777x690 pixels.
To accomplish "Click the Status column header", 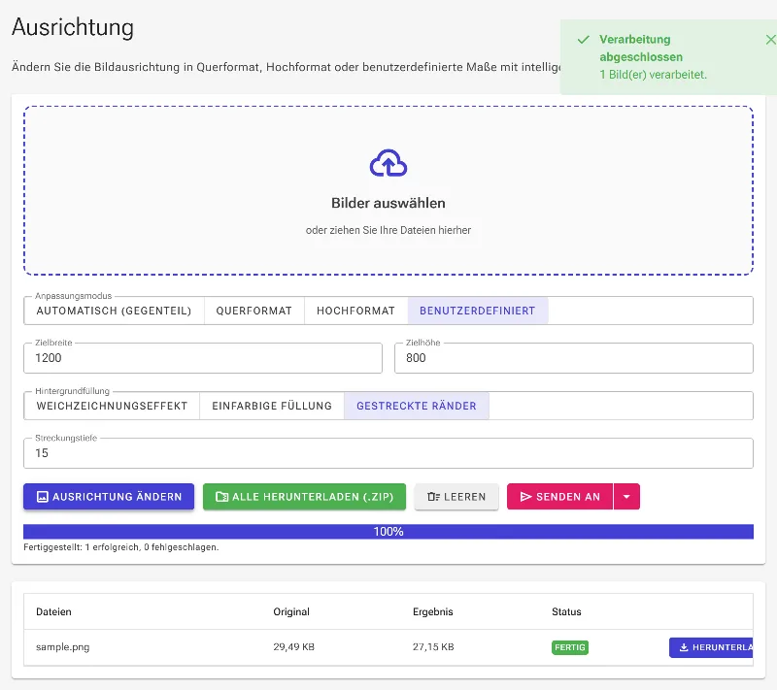I will click(566, 611).
